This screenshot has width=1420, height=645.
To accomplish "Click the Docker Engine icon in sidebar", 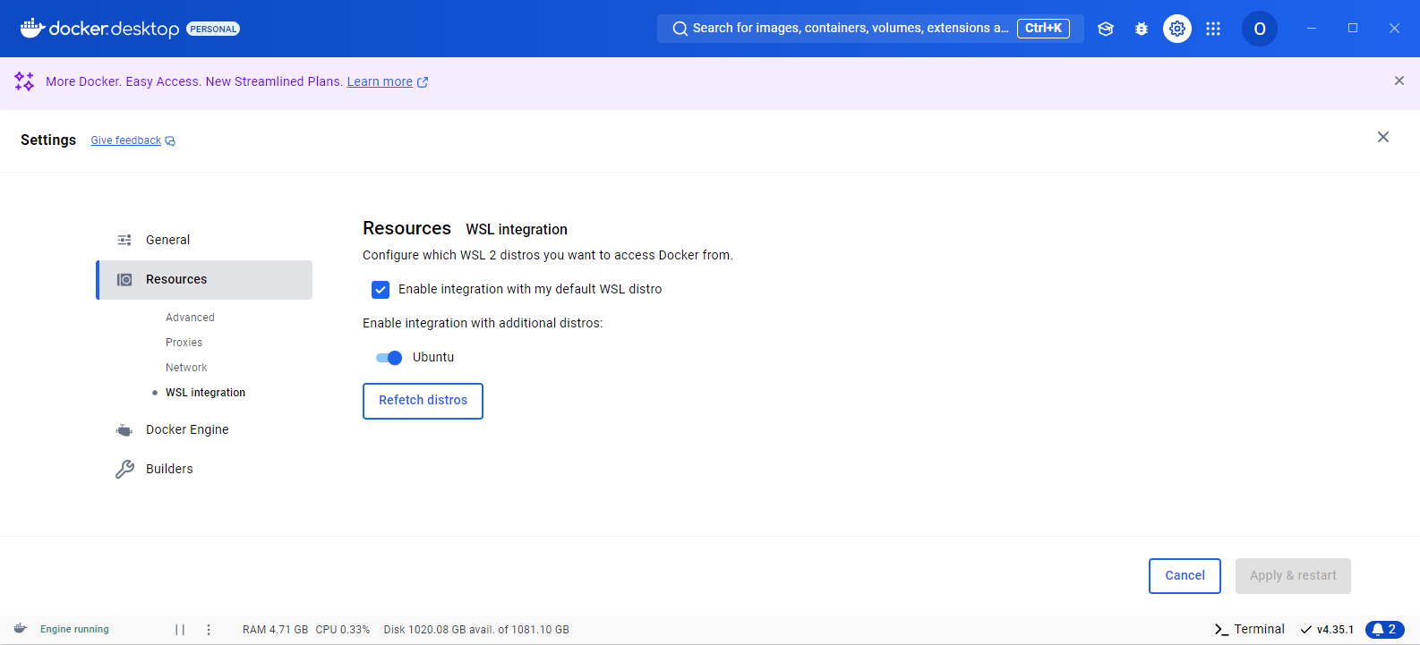I will pyautogui.click(x=124, y=430).
